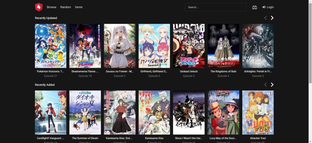This screenshot has height=143, width=312.
Task: Click the Lucy-May of the Sout... title
Action: [x=223, y=138]
